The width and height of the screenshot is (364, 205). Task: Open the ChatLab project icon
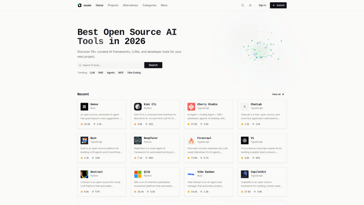(245, 106)
